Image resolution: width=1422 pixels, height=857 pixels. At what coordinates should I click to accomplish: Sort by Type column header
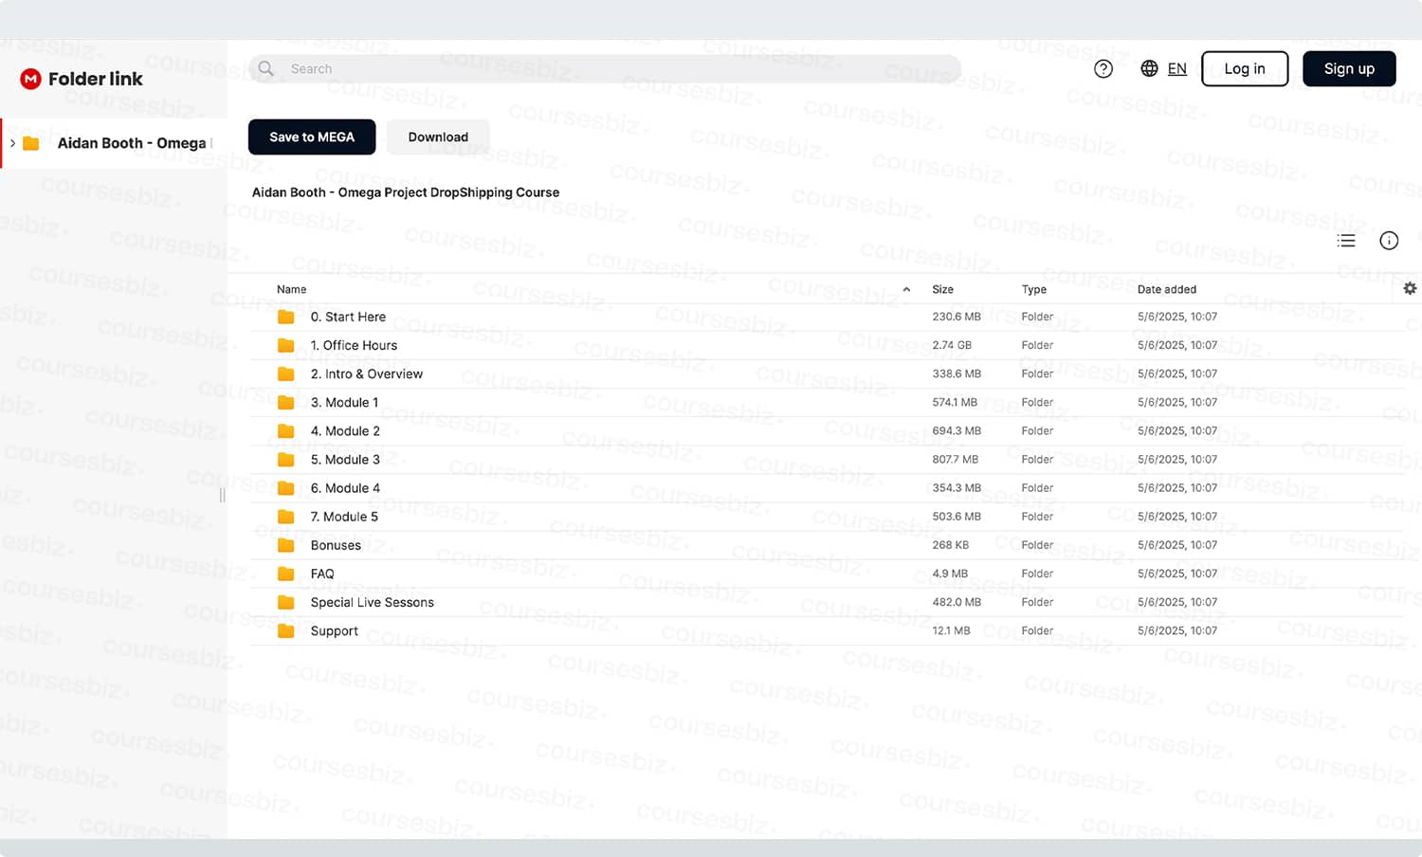[1033, 289]
